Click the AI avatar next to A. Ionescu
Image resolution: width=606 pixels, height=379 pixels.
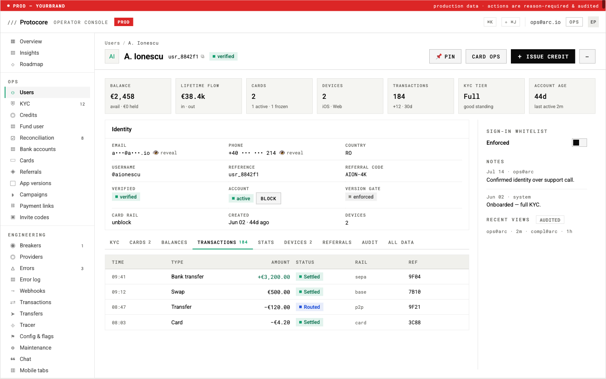[112, 56]
